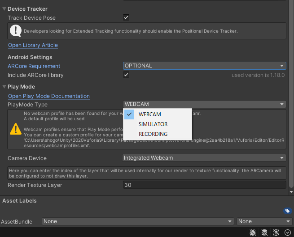Click the checkmark status icon in status bar
The width and height of the screenshot is (294, 237).
tap(288, 232)
